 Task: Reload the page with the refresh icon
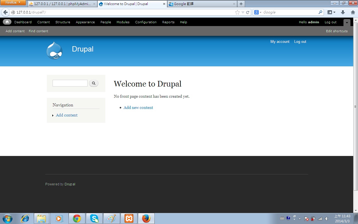pyautogui.click(x=248, y=12)
